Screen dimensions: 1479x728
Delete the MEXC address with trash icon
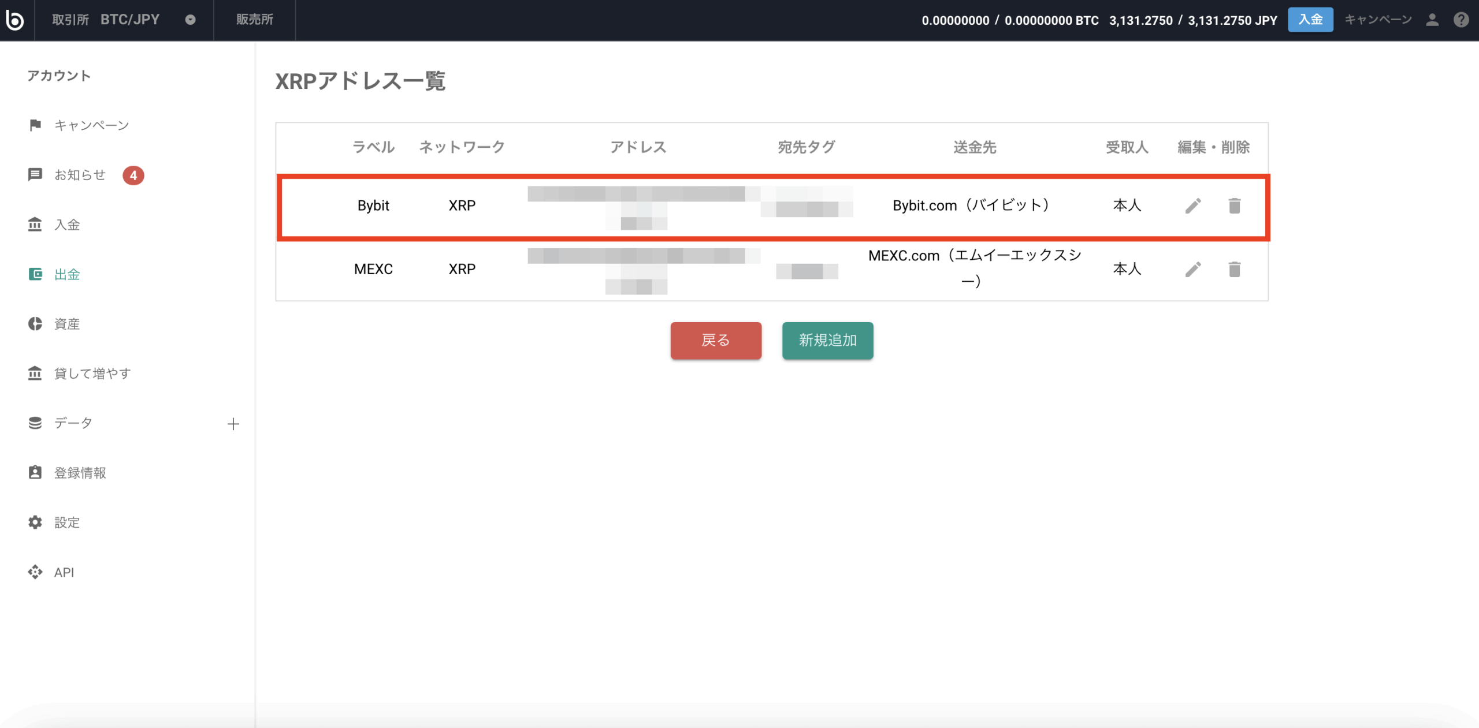click(1235, 269)
